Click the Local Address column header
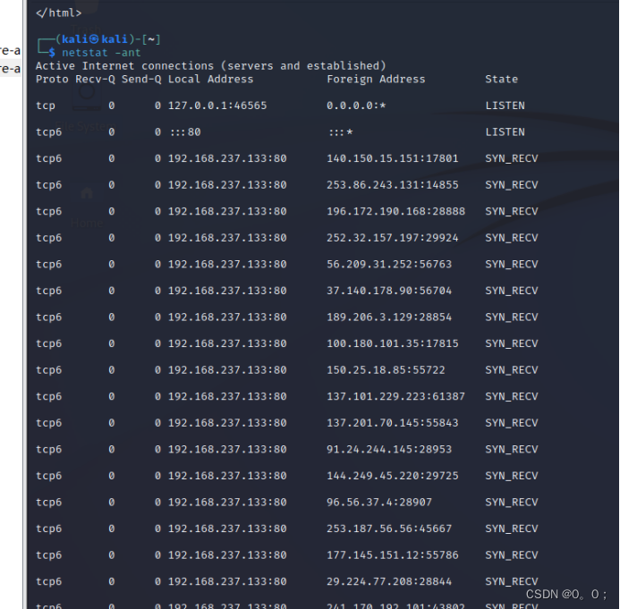 click(210, 79)
